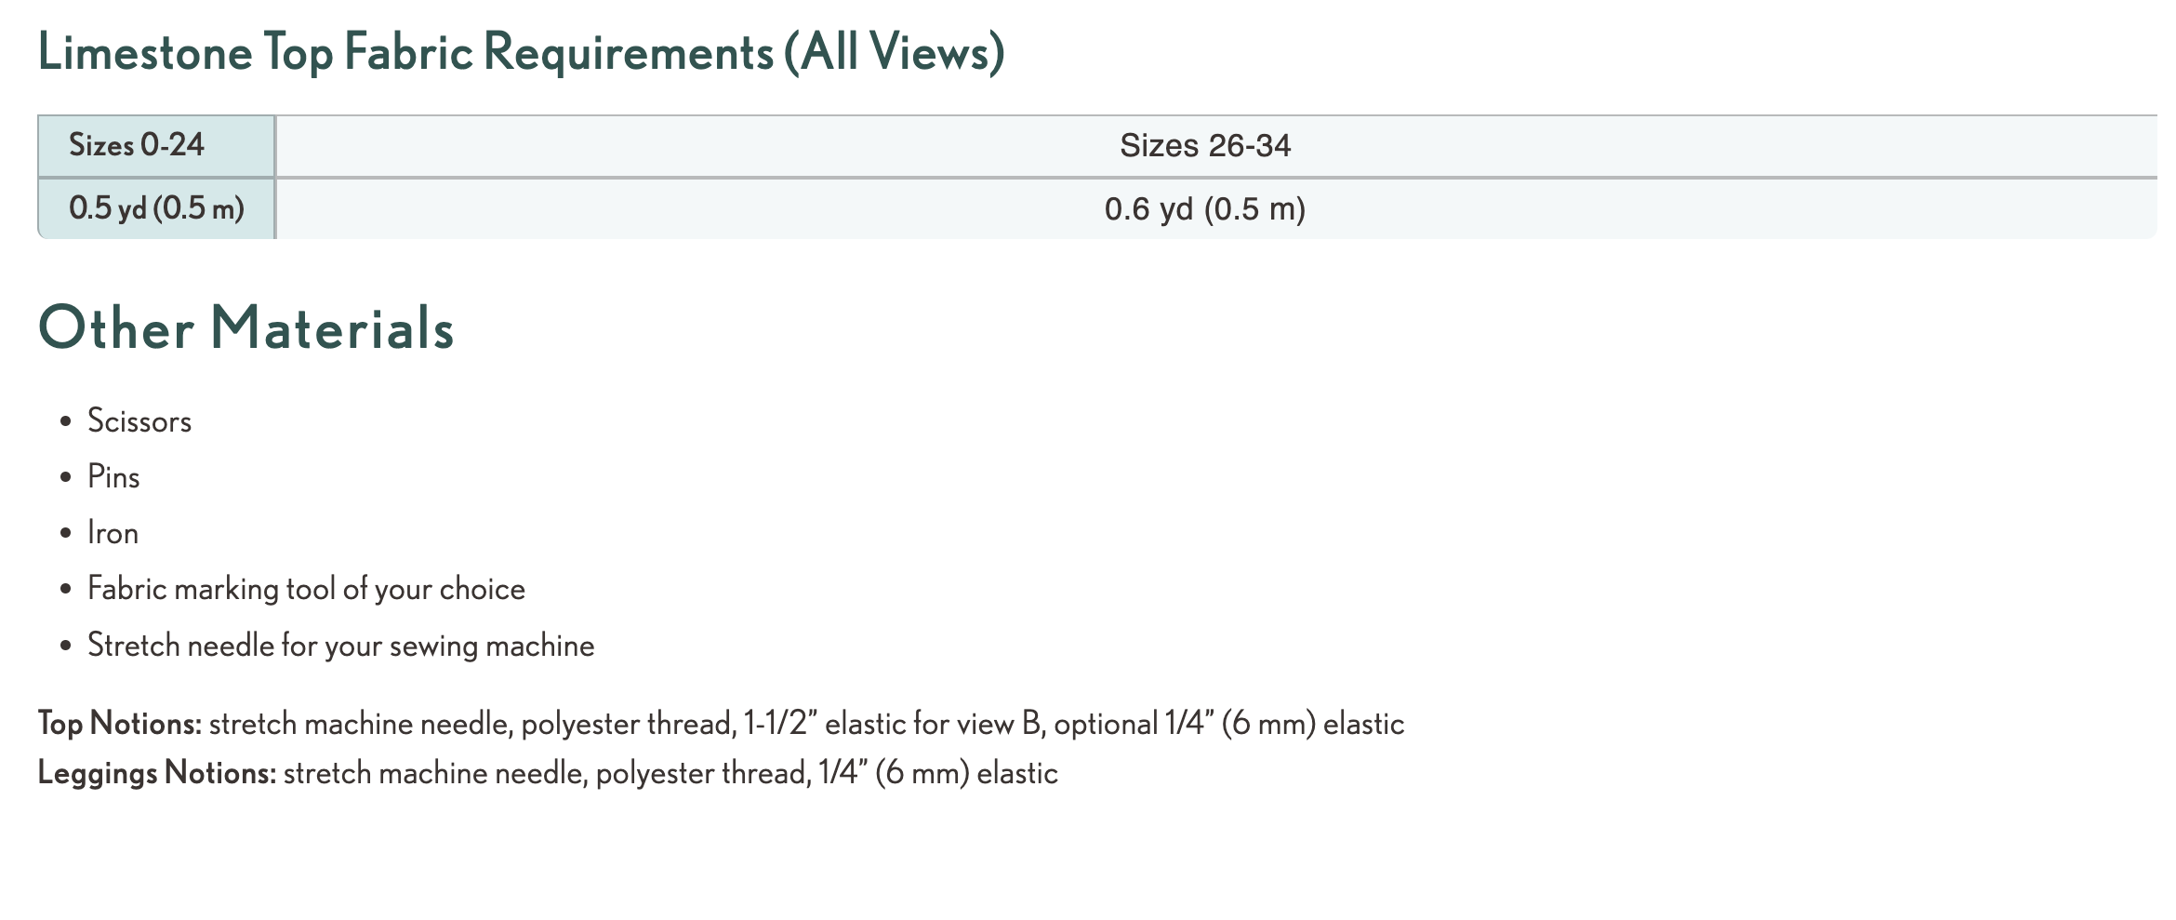Click the text '1-1/2" elastic for view B'
Screen dimensions: 2176x920
(891, 724)
